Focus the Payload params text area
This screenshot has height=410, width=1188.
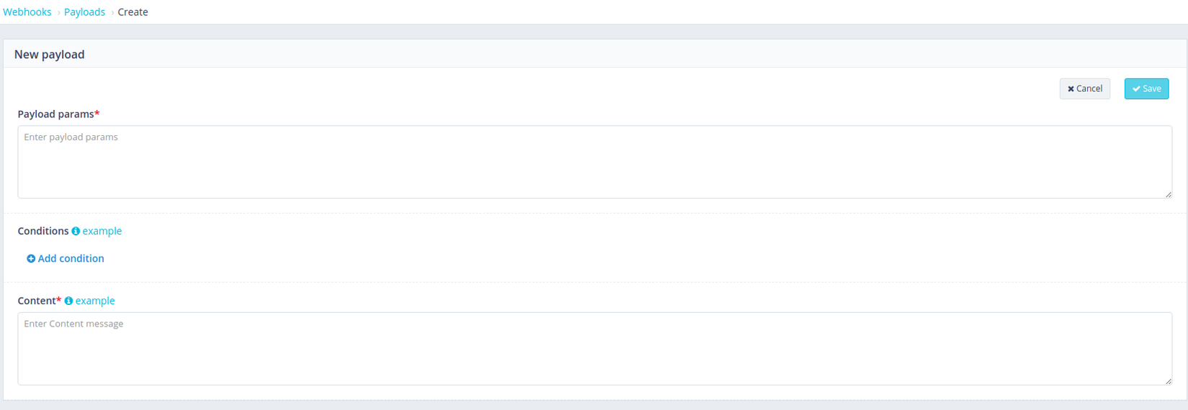pos(594,162)
